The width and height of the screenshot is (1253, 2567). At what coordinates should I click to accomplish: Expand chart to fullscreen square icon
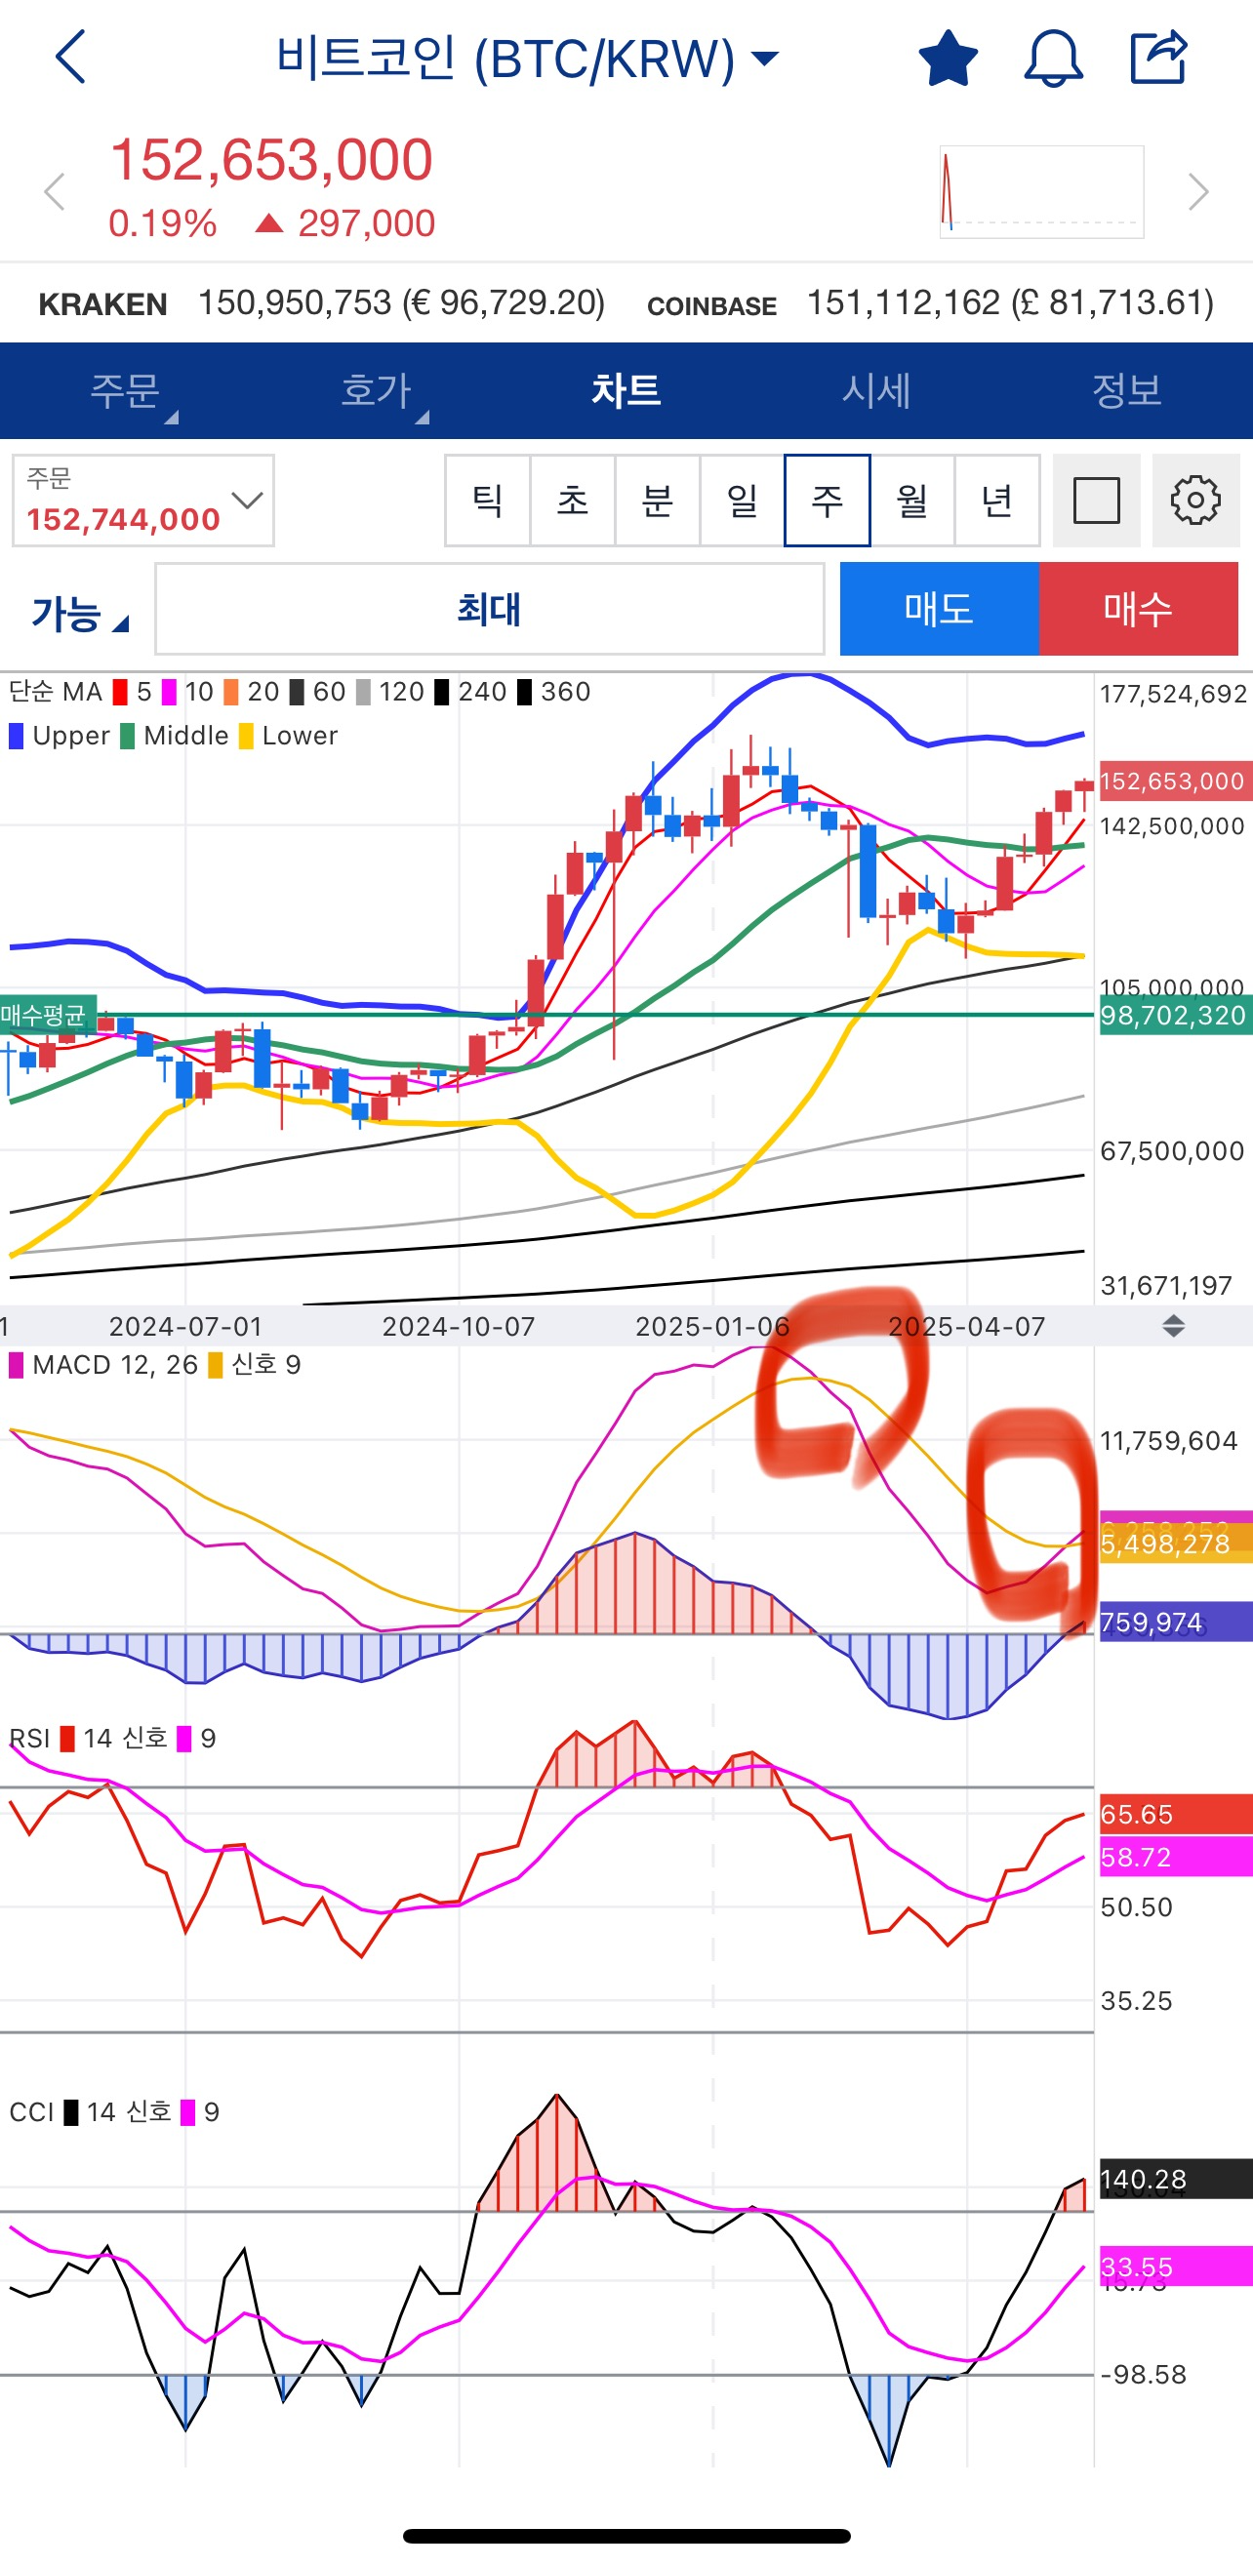tap(1097, 501)
